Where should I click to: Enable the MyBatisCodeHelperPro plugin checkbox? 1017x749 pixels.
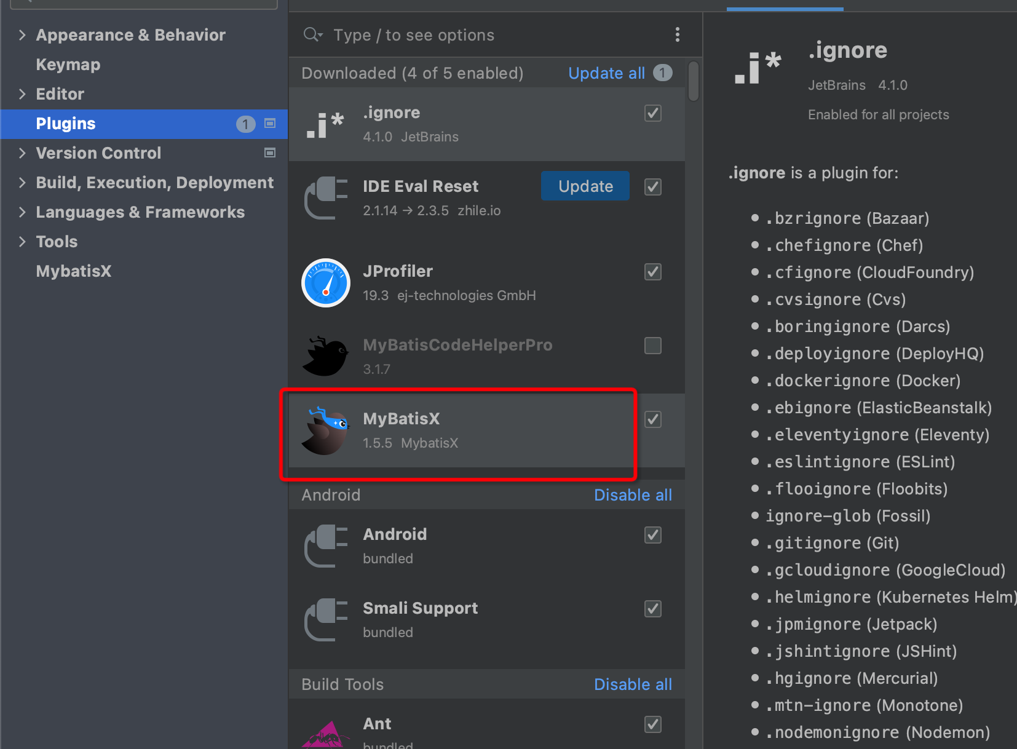(653, 346)
